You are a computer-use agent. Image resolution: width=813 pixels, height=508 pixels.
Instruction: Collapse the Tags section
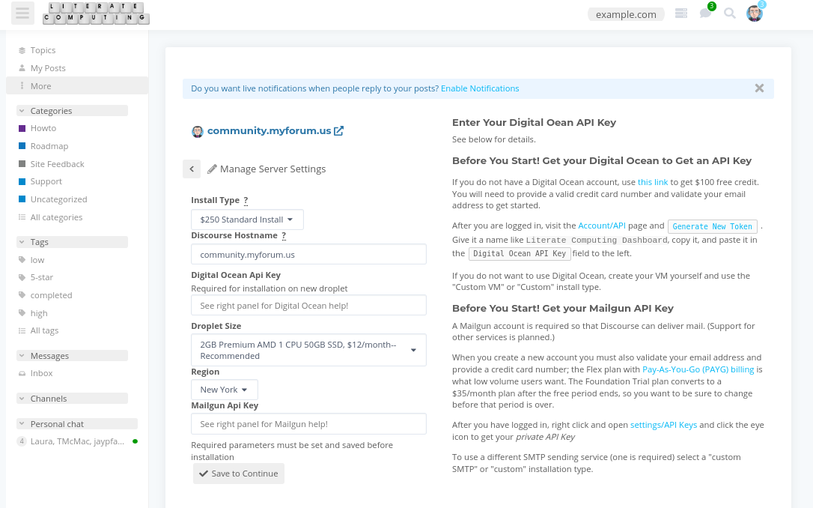[x=72, y=242]
